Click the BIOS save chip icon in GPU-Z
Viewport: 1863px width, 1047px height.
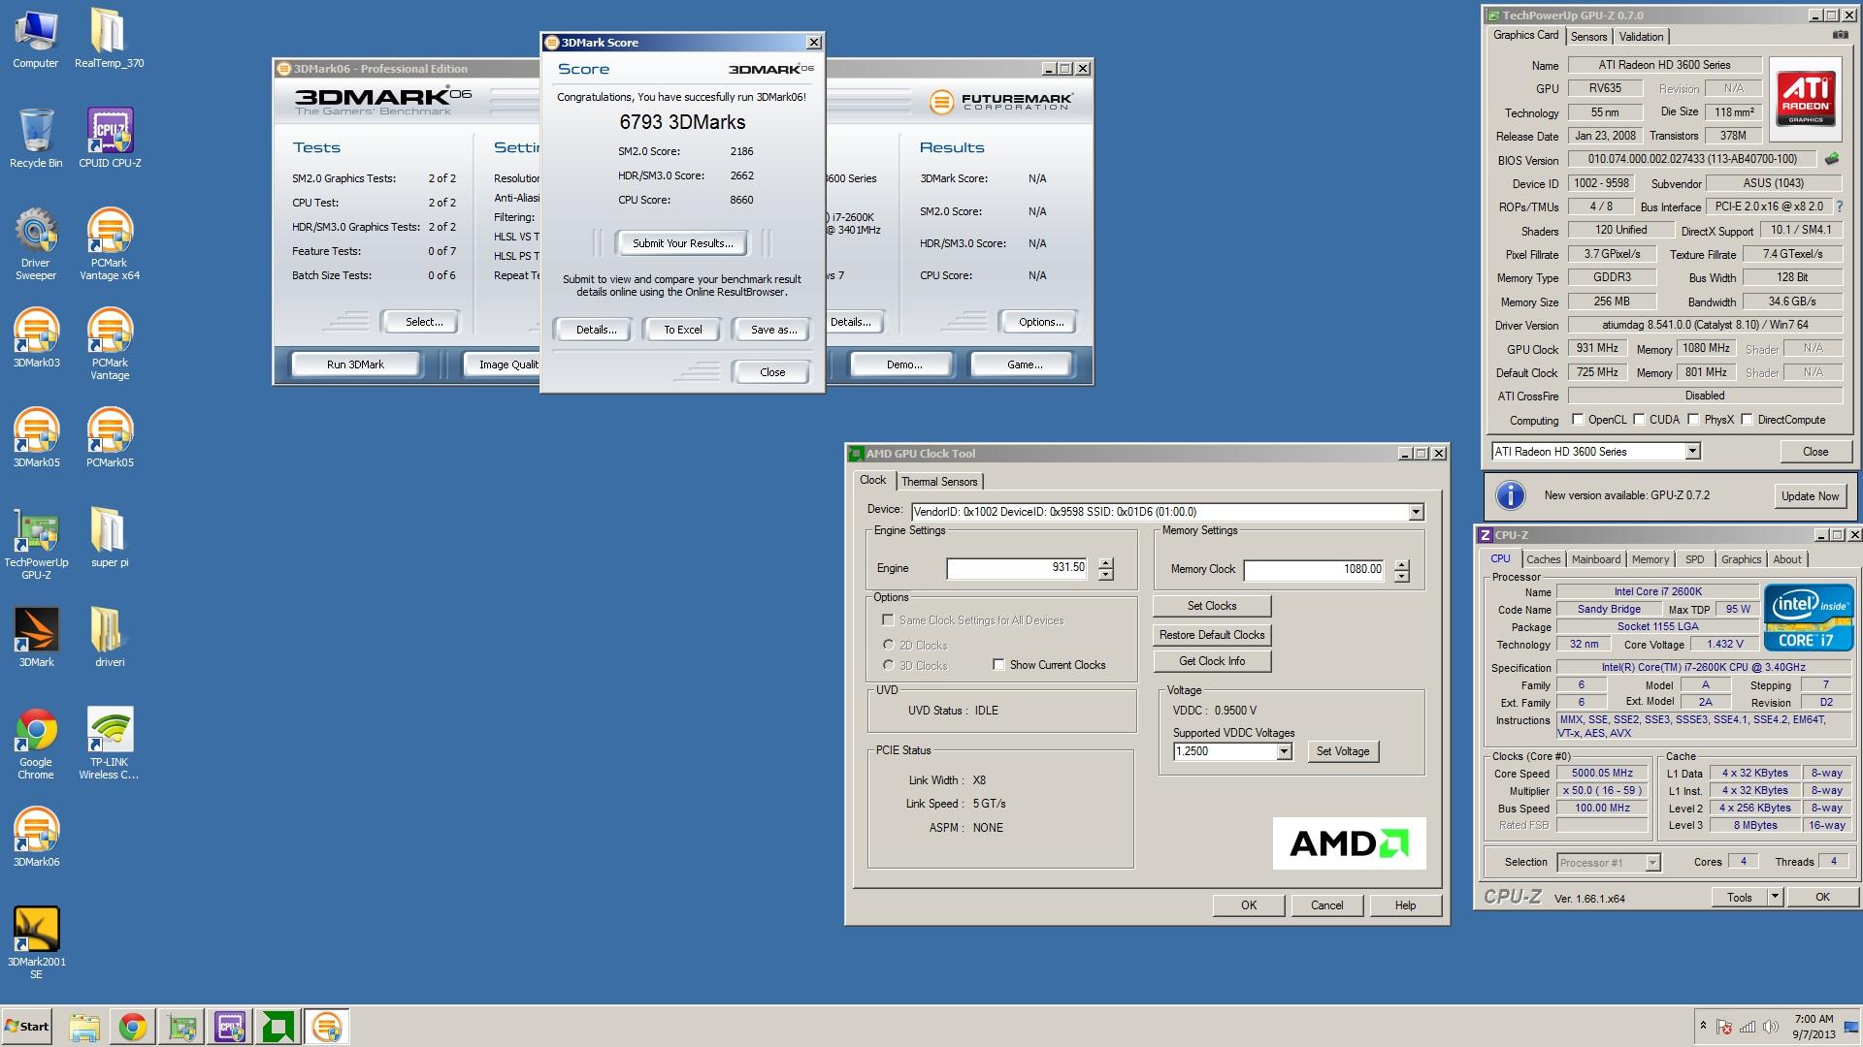pyautogui.click(x=1832, y=158)
